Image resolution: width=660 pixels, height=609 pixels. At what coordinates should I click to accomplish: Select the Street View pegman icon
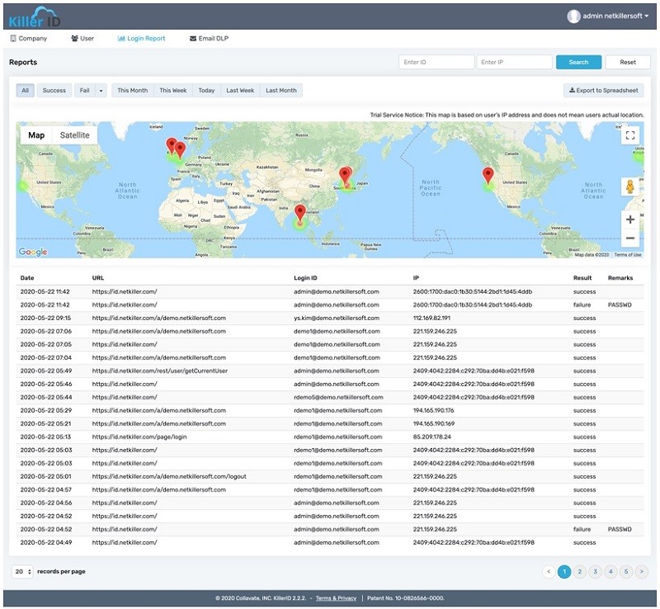coord(630,186)
